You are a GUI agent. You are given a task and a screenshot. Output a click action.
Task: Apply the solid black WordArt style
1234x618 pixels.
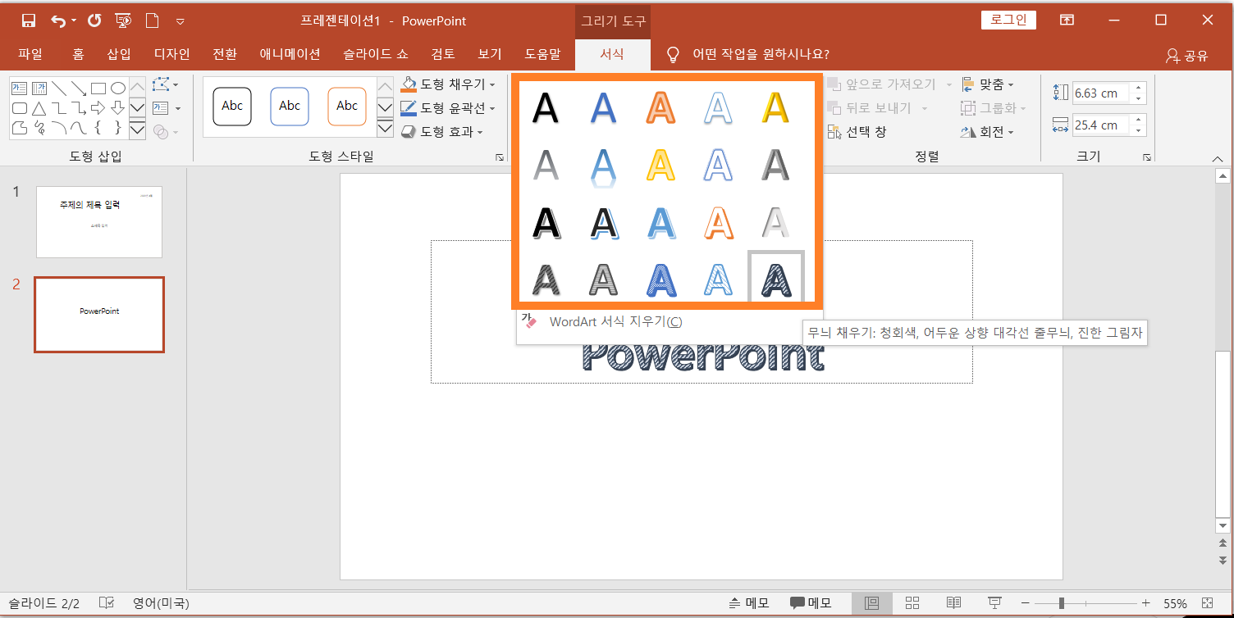(x=546, y=108)
